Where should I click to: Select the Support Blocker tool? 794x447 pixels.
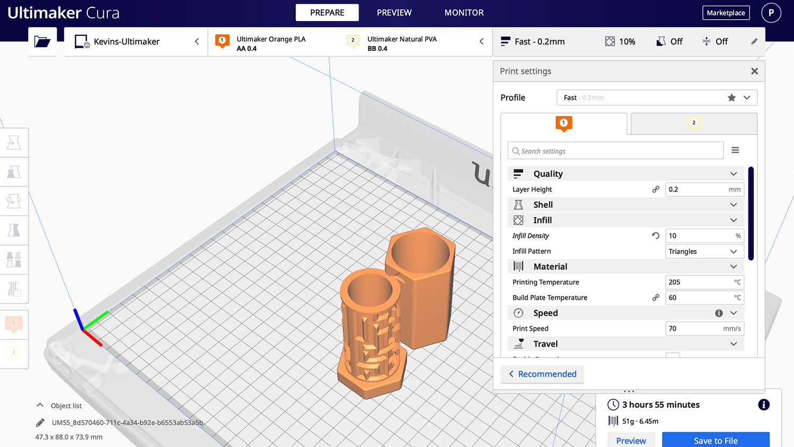(x=14, y=289)
